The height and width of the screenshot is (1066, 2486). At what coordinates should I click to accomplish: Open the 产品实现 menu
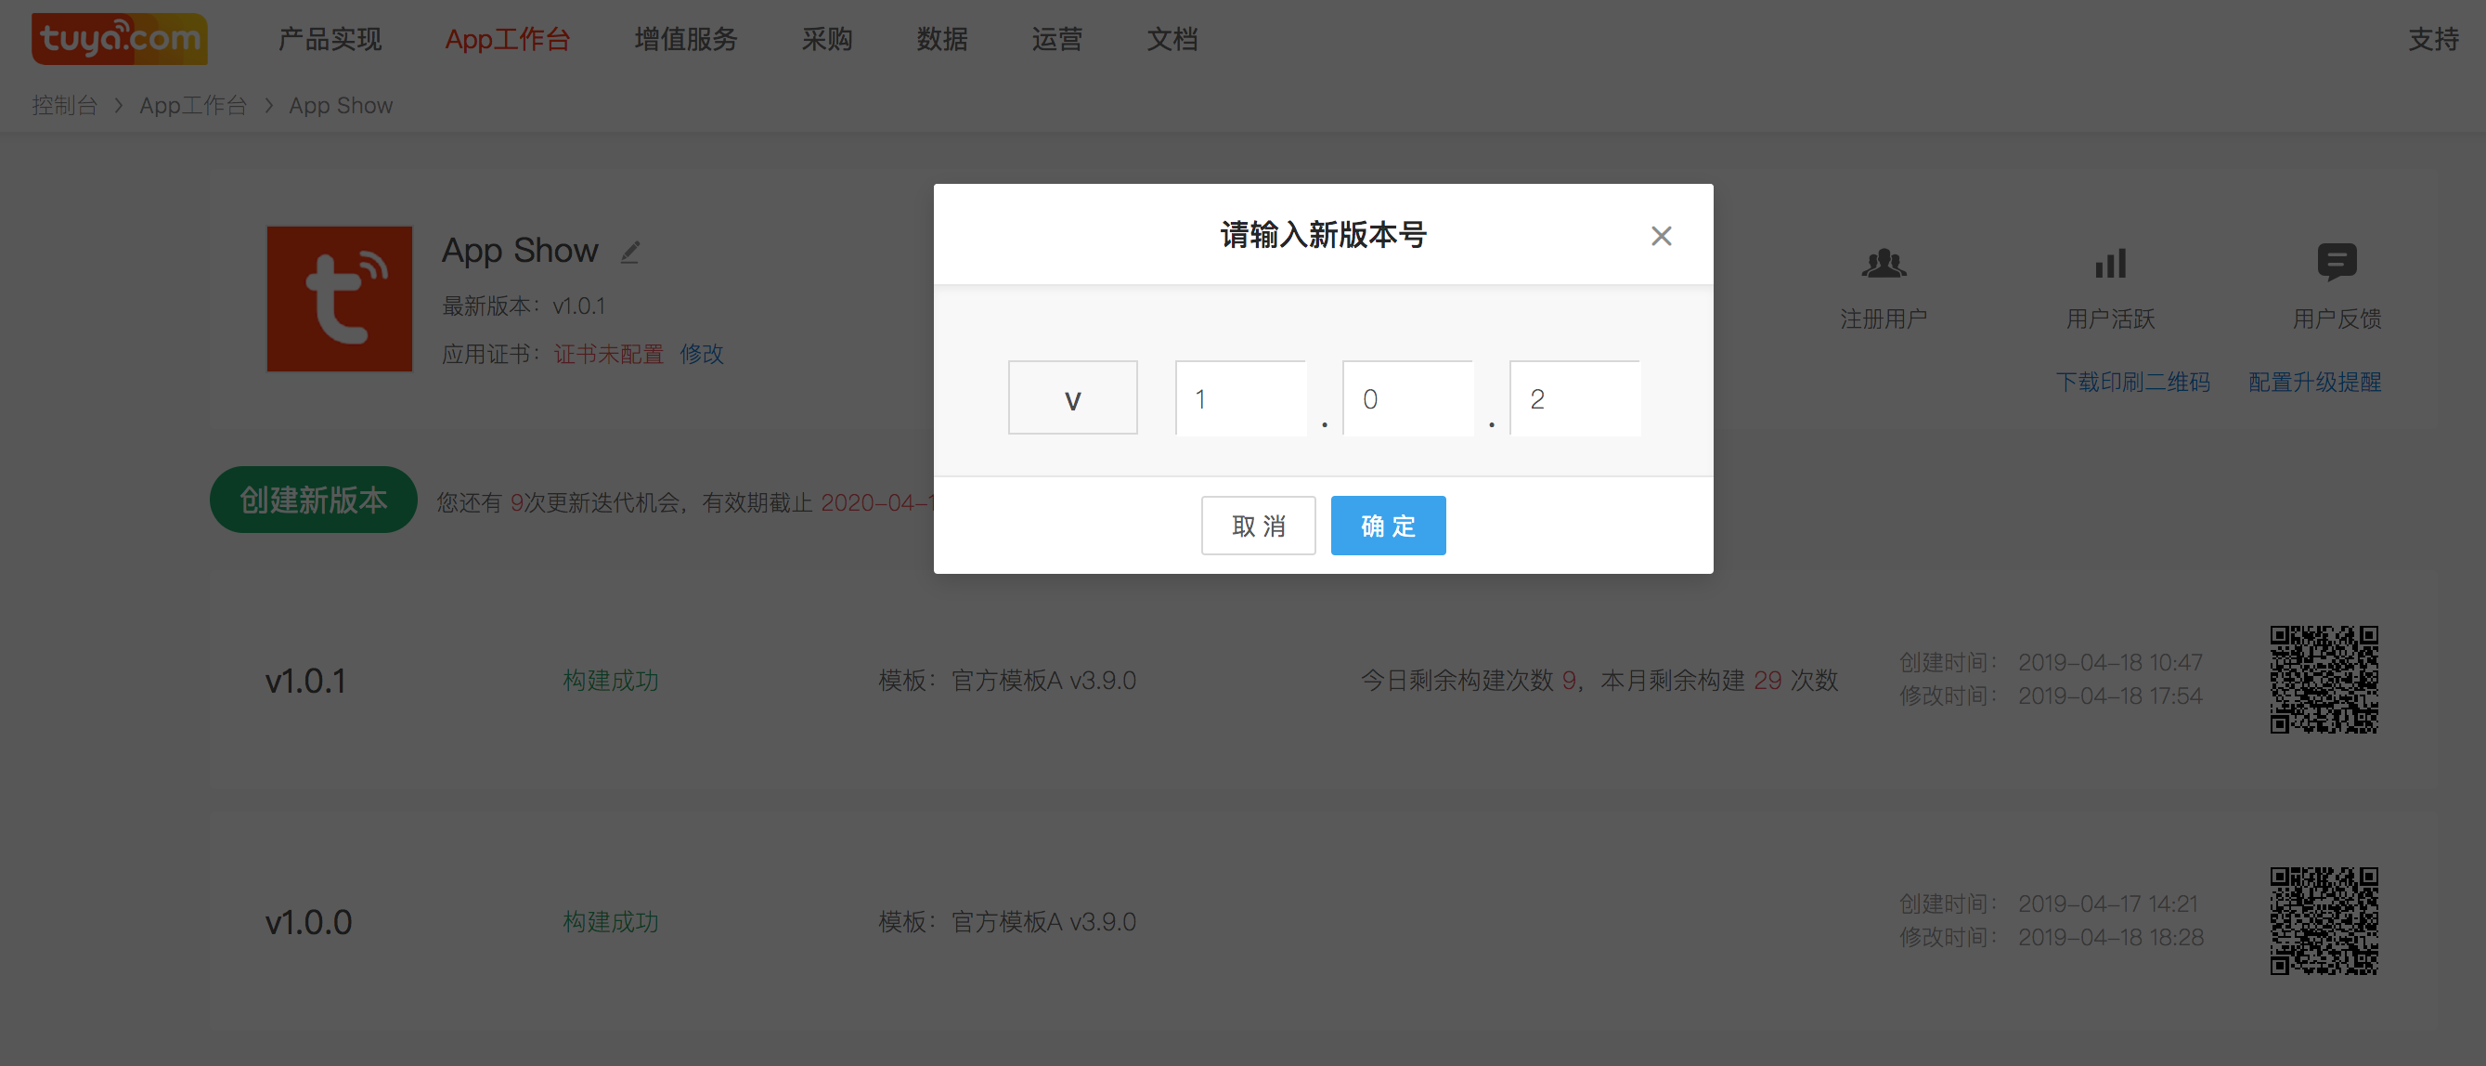(330, 39)
